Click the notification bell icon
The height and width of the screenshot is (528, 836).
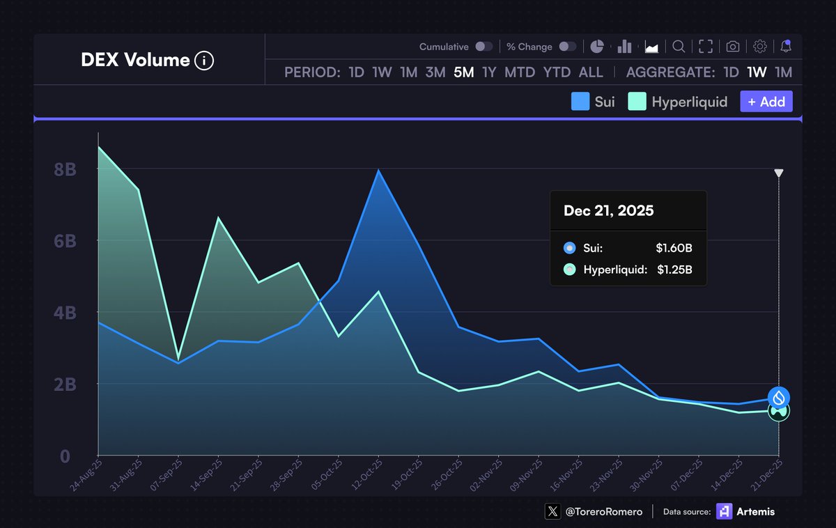point(786,47)
